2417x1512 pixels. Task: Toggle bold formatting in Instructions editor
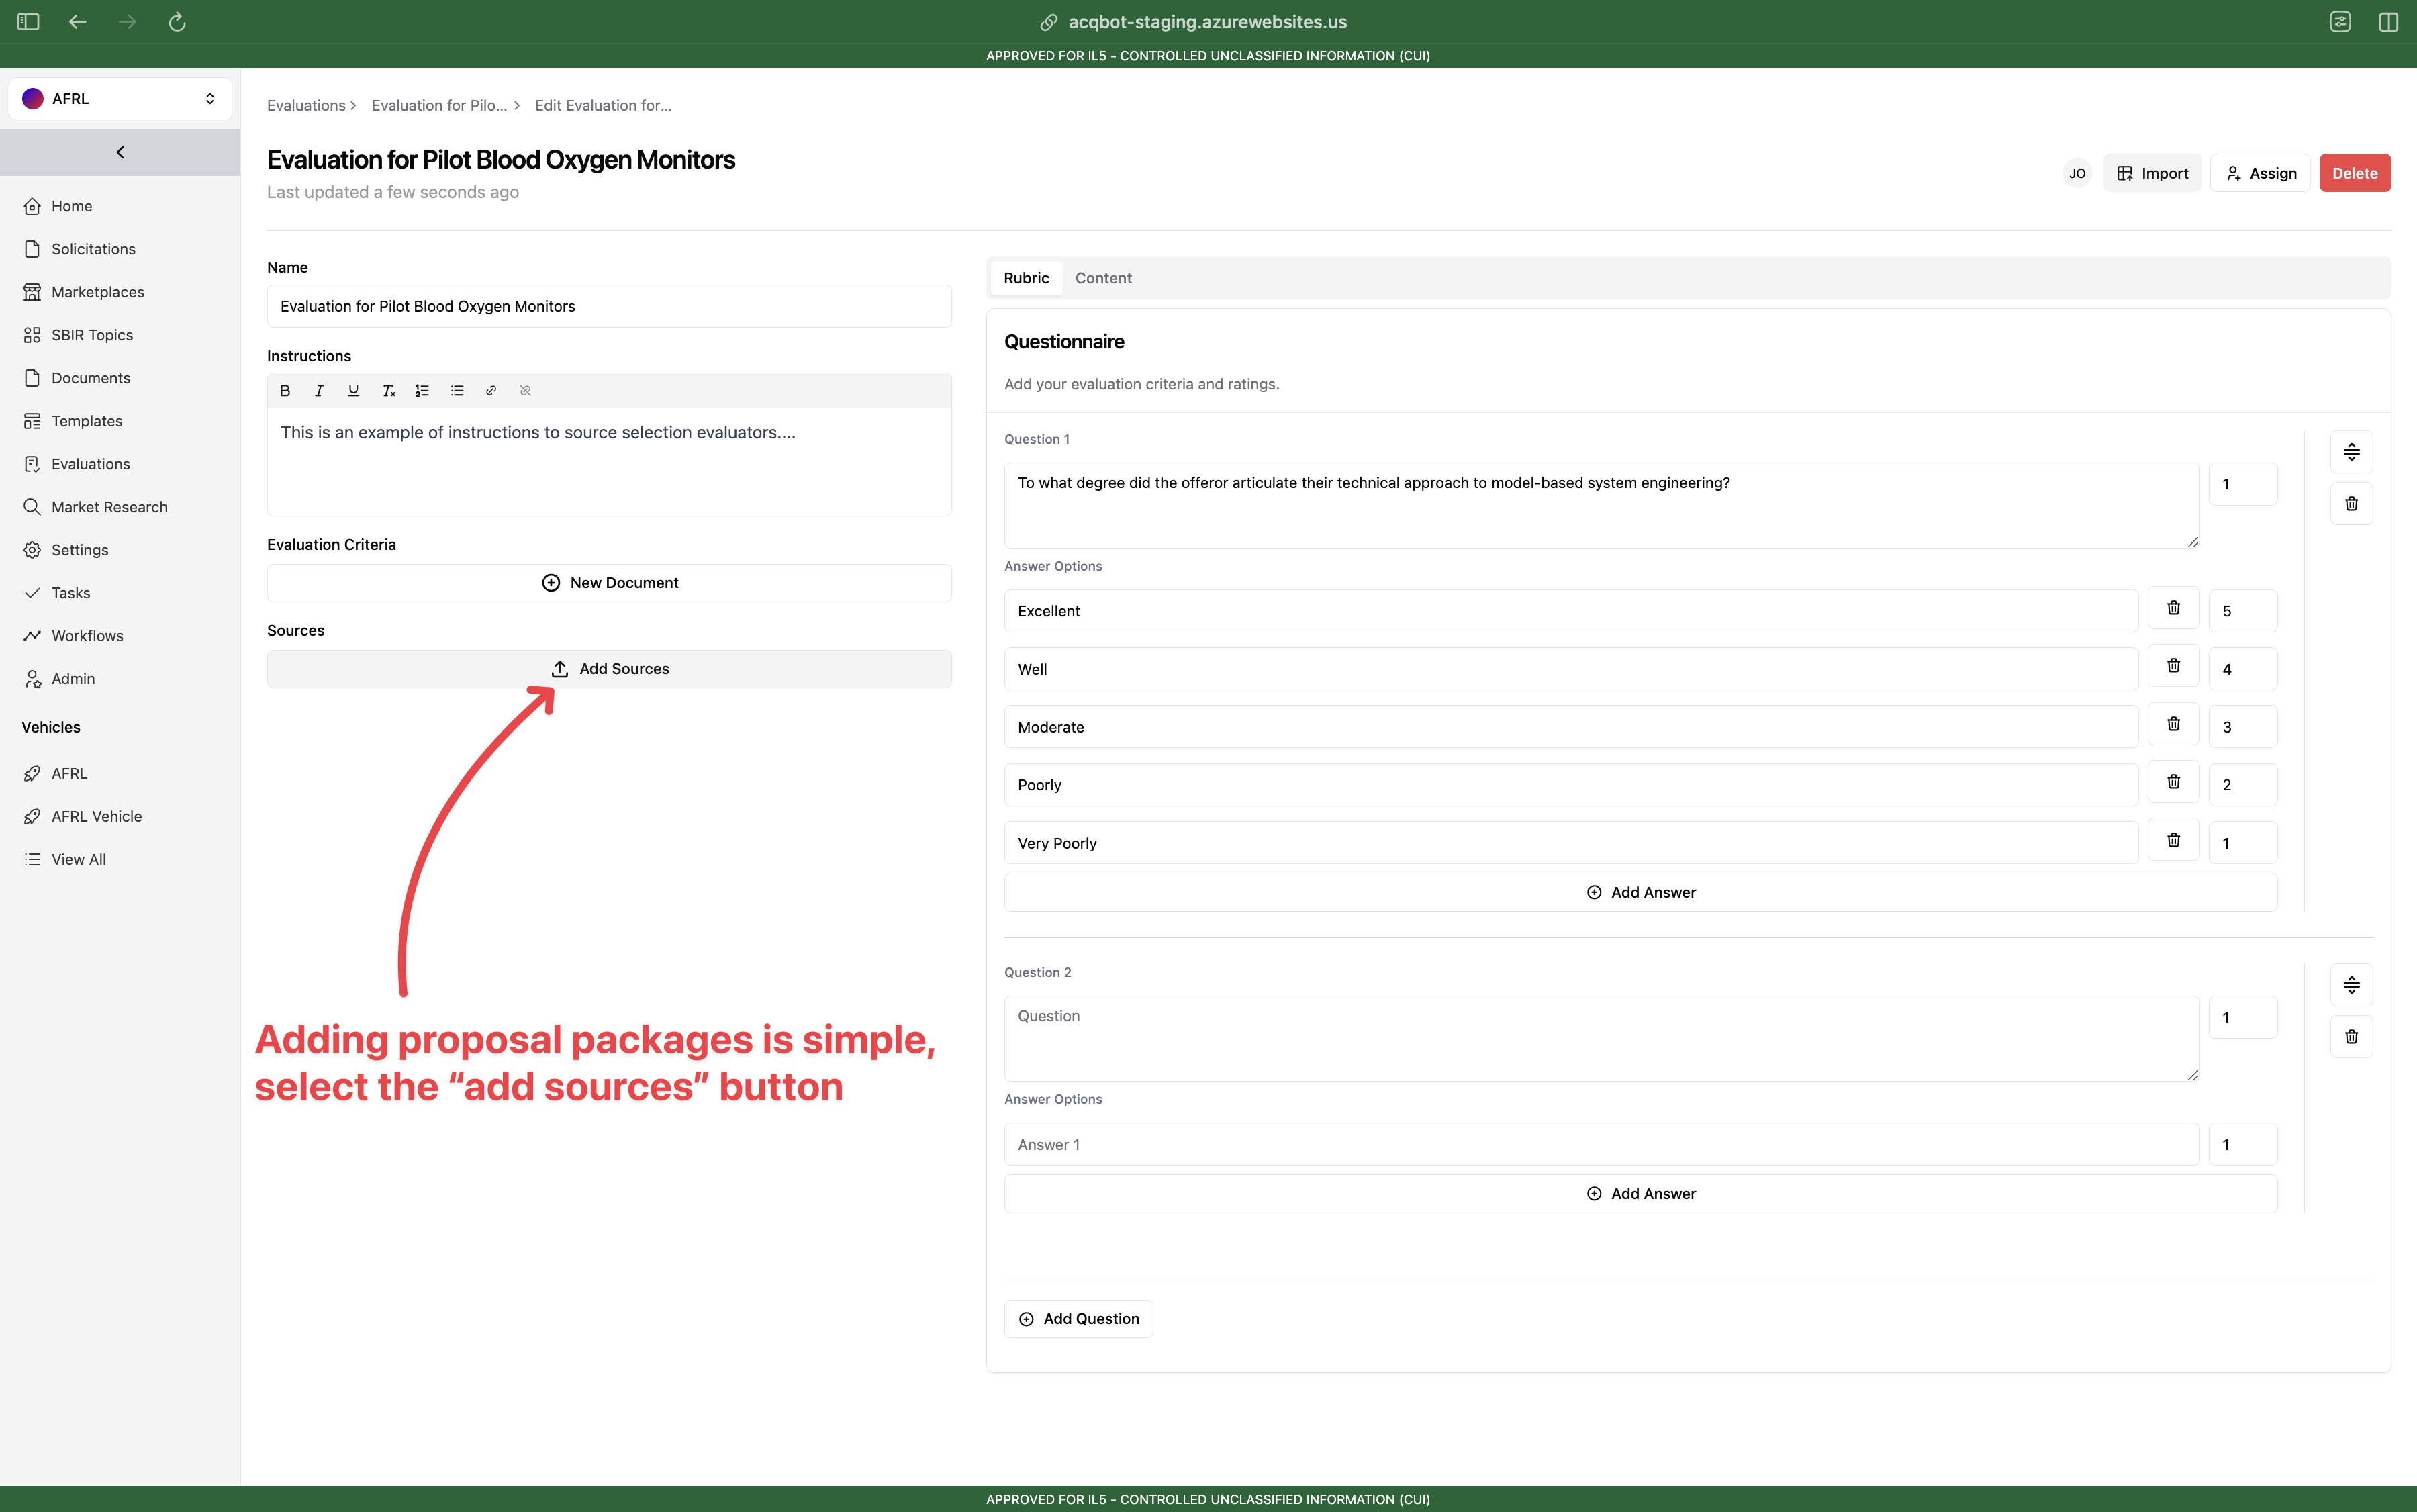click(285, 391)
